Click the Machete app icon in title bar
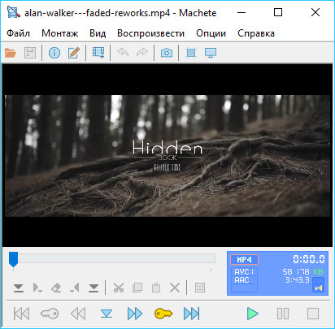335x329 pixels. click(14, 12)
